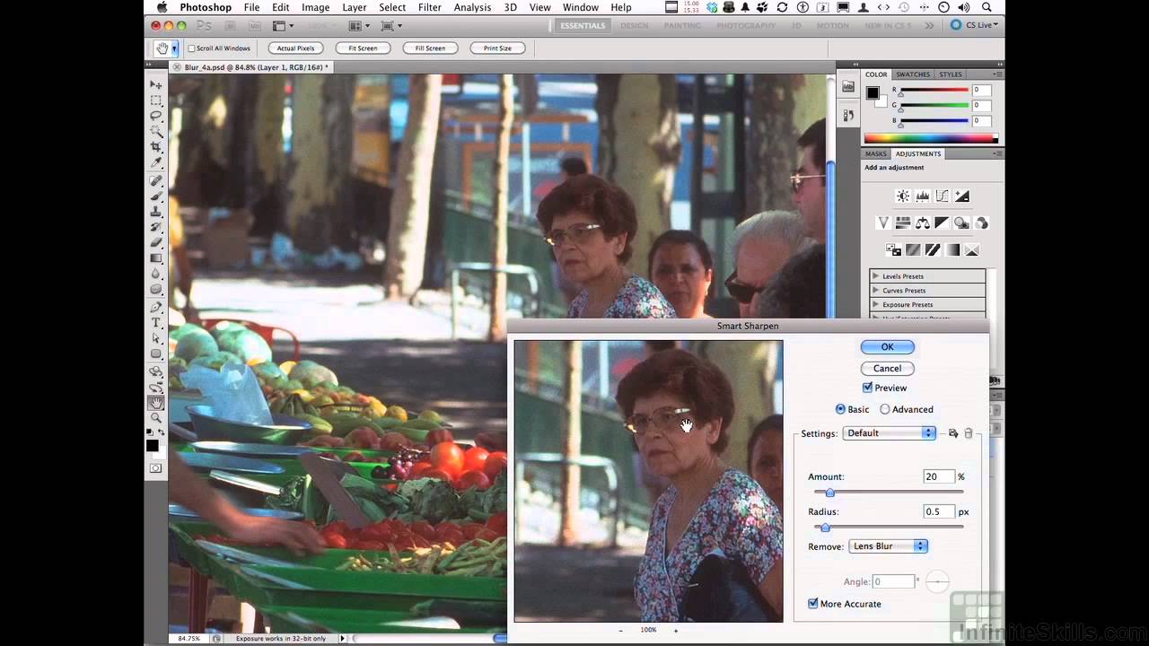The image size is (1149, 646).
Task: Select the Crop tool
Action: click(156, 146)
